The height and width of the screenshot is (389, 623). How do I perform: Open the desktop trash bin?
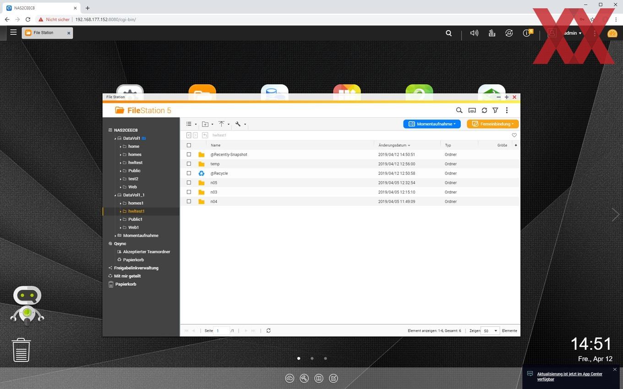[x=21, y=350]
